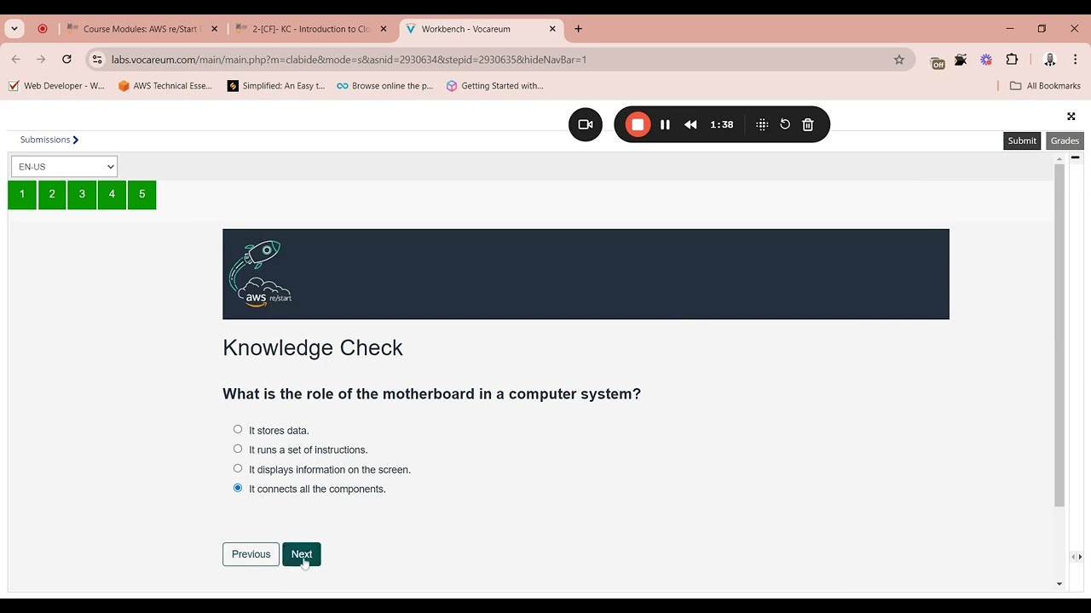The width and height of the screenshot is (1091, 613).
Task: Go back to the previous page
Action: tap(16, 60)
